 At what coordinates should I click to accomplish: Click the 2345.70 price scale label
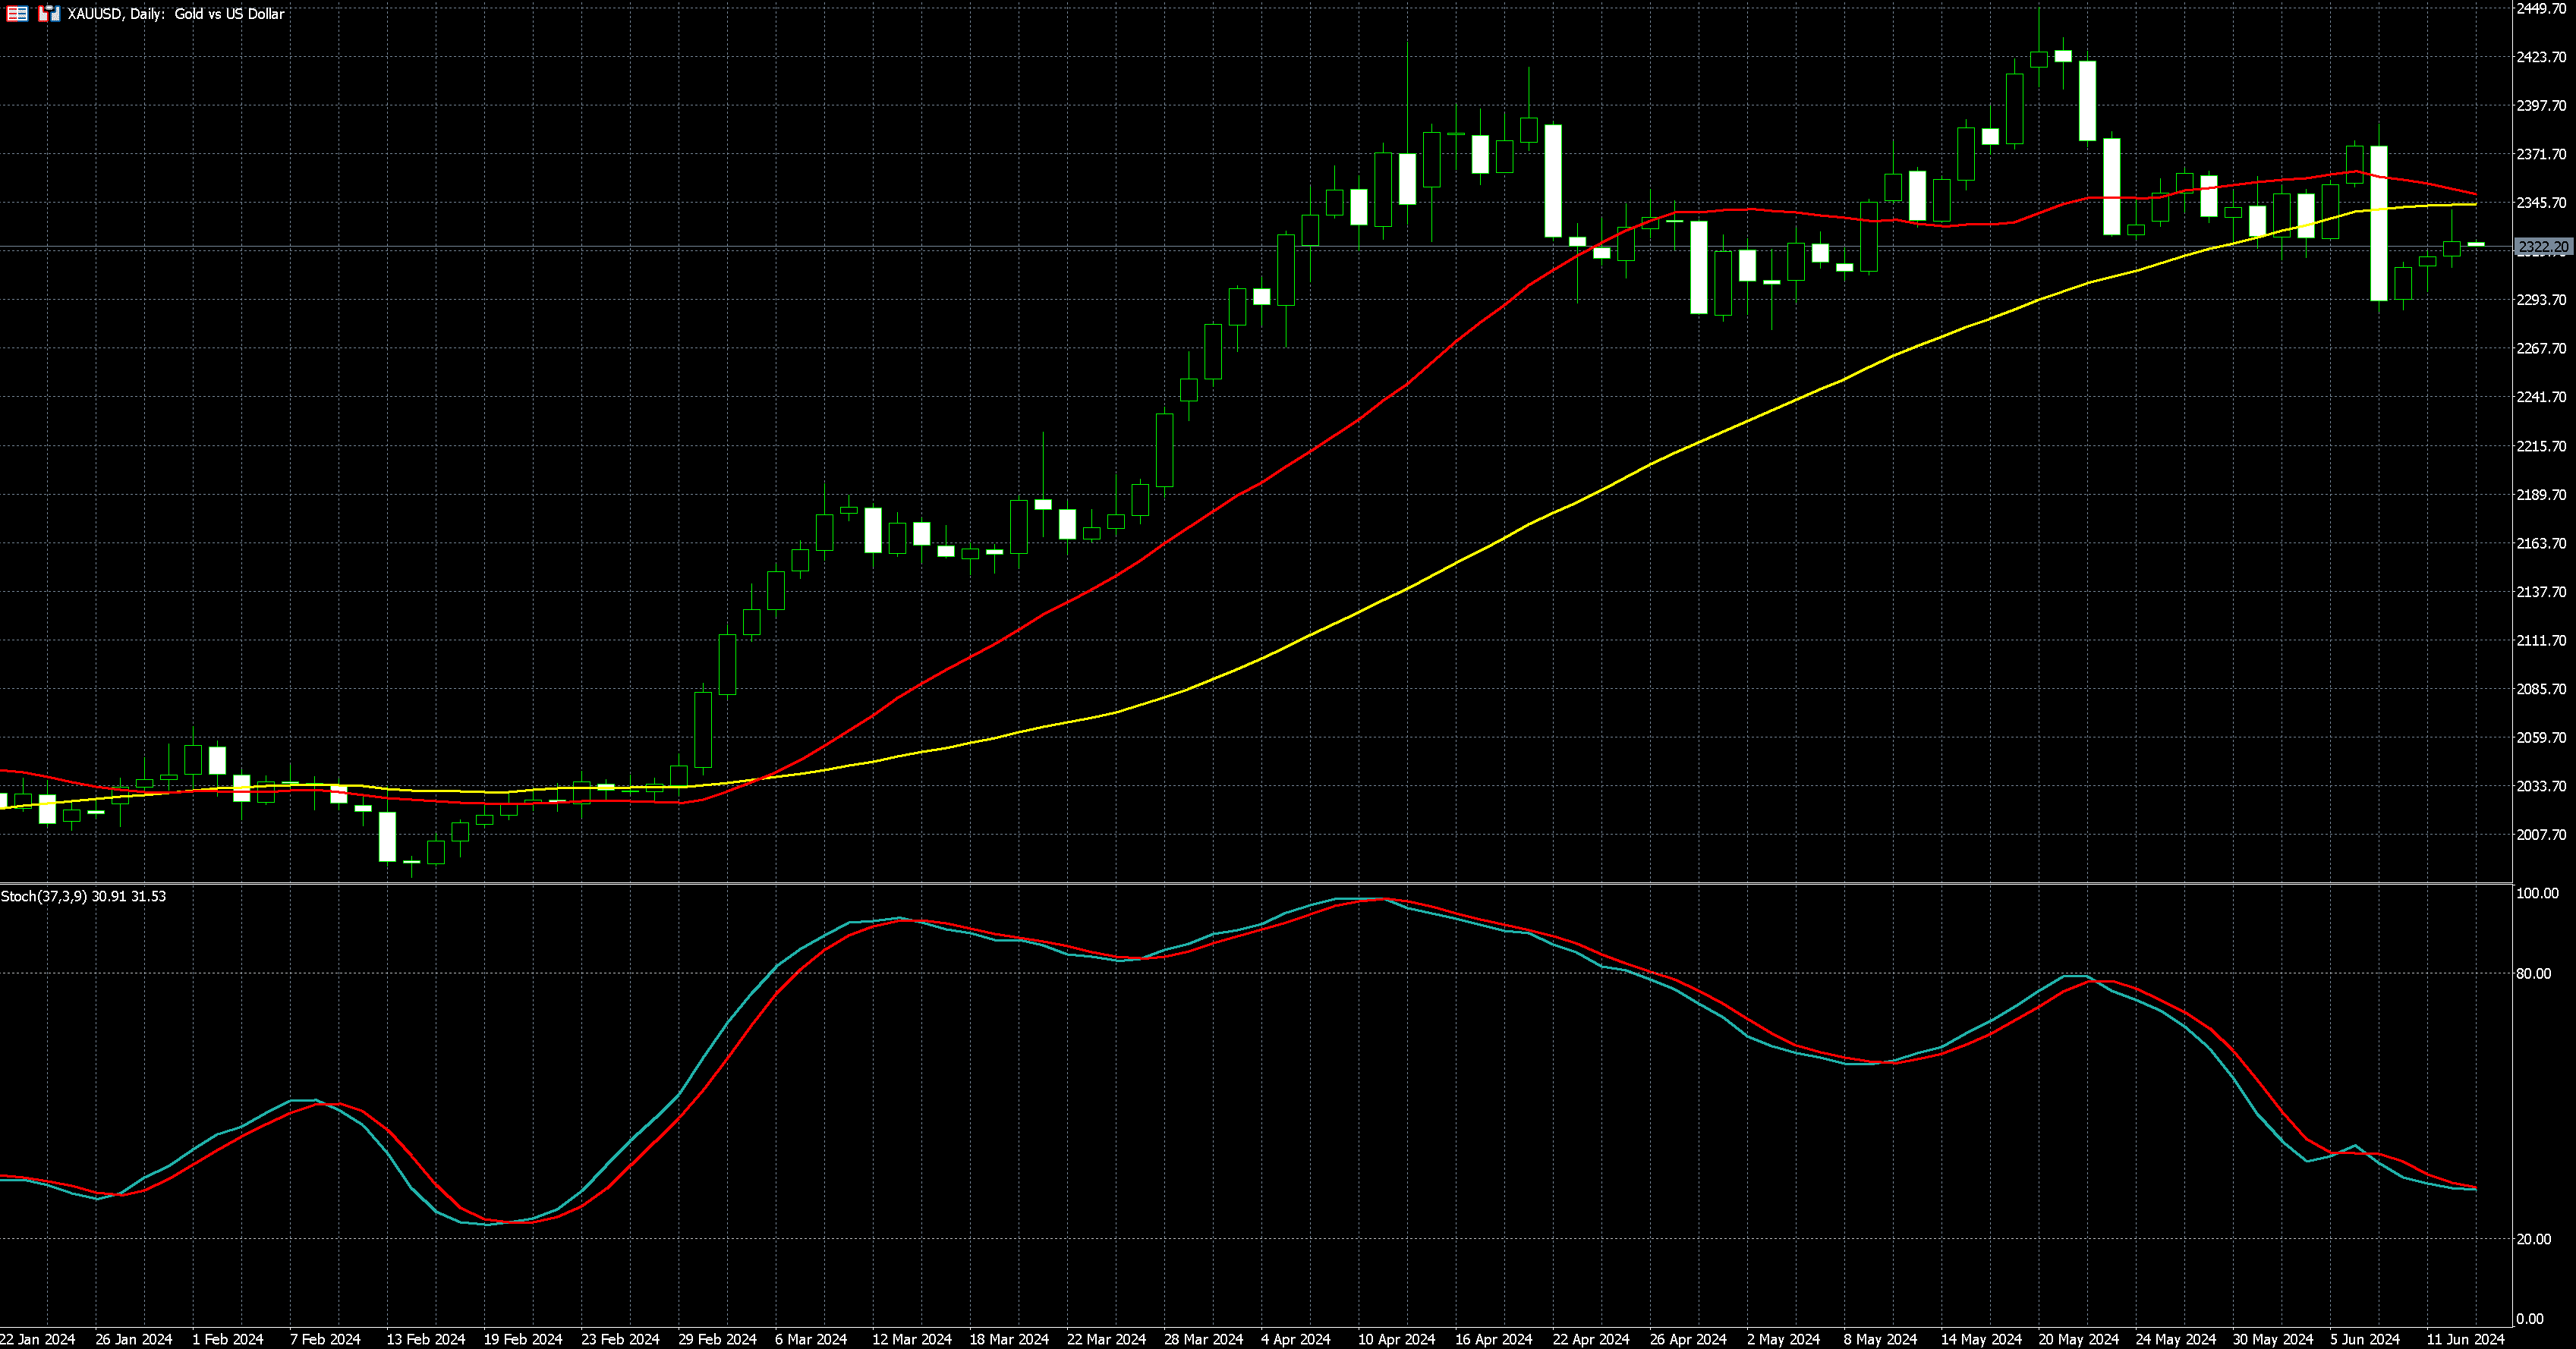(x=2541, y=203)
